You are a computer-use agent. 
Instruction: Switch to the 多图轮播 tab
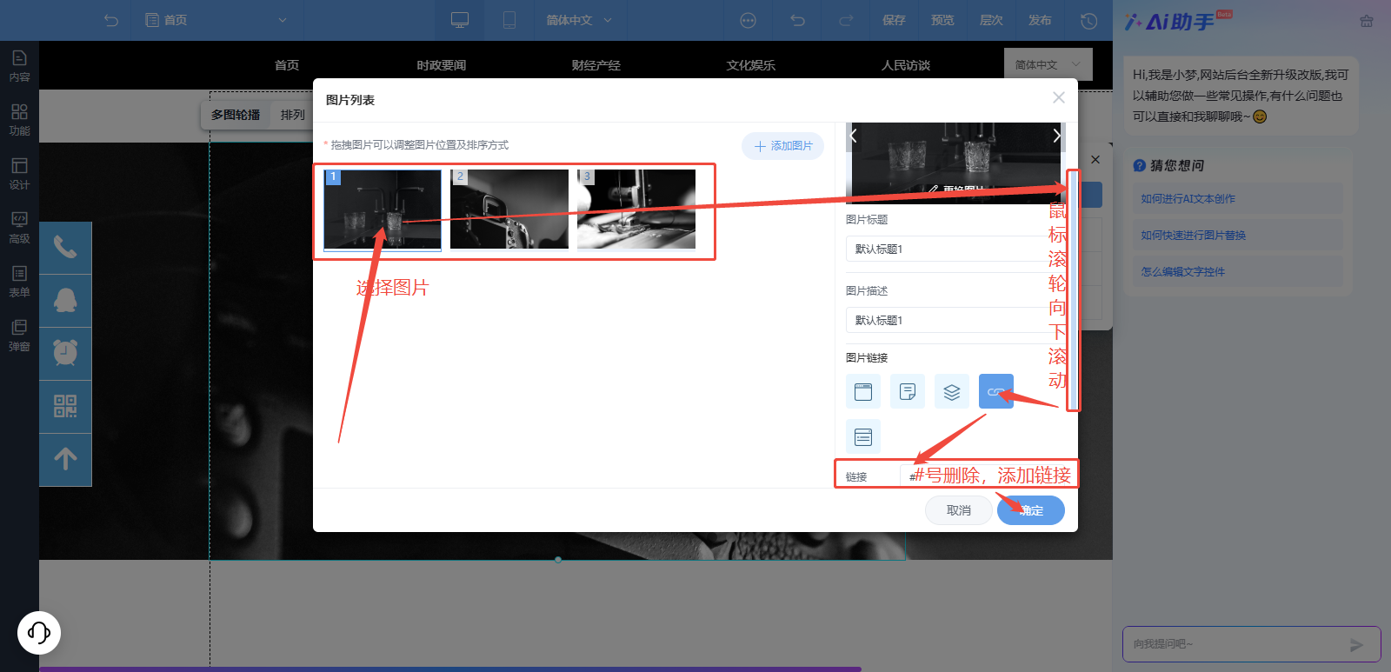236,115
